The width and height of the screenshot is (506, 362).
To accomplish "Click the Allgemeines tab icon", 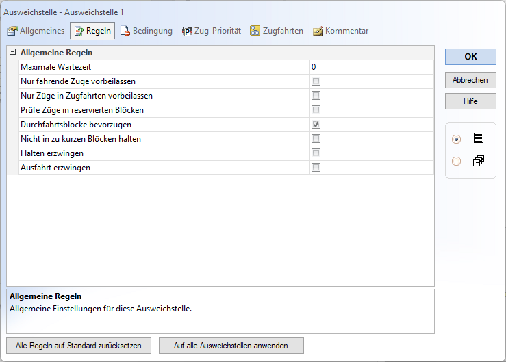I will coord(12,31).
